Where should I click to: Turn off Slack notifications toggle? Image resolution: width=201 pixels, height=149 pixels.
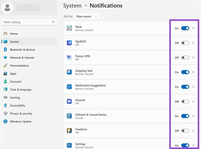(x=185, y=28)
